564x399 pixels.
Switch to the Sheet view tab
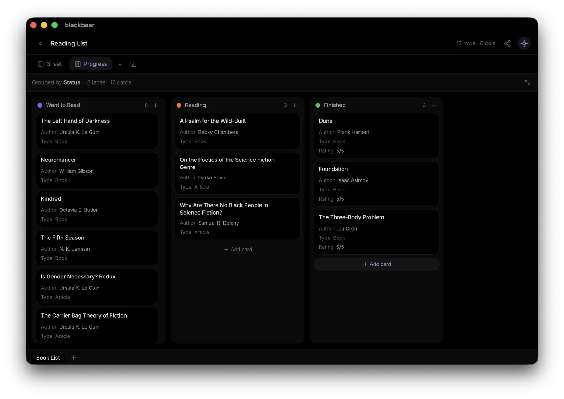click(50, 64)
